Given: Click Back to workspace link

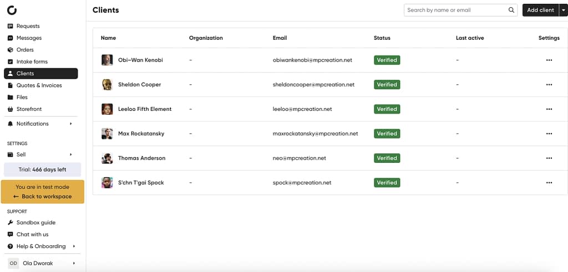Looking at the screenshot, I should (42, 197).
